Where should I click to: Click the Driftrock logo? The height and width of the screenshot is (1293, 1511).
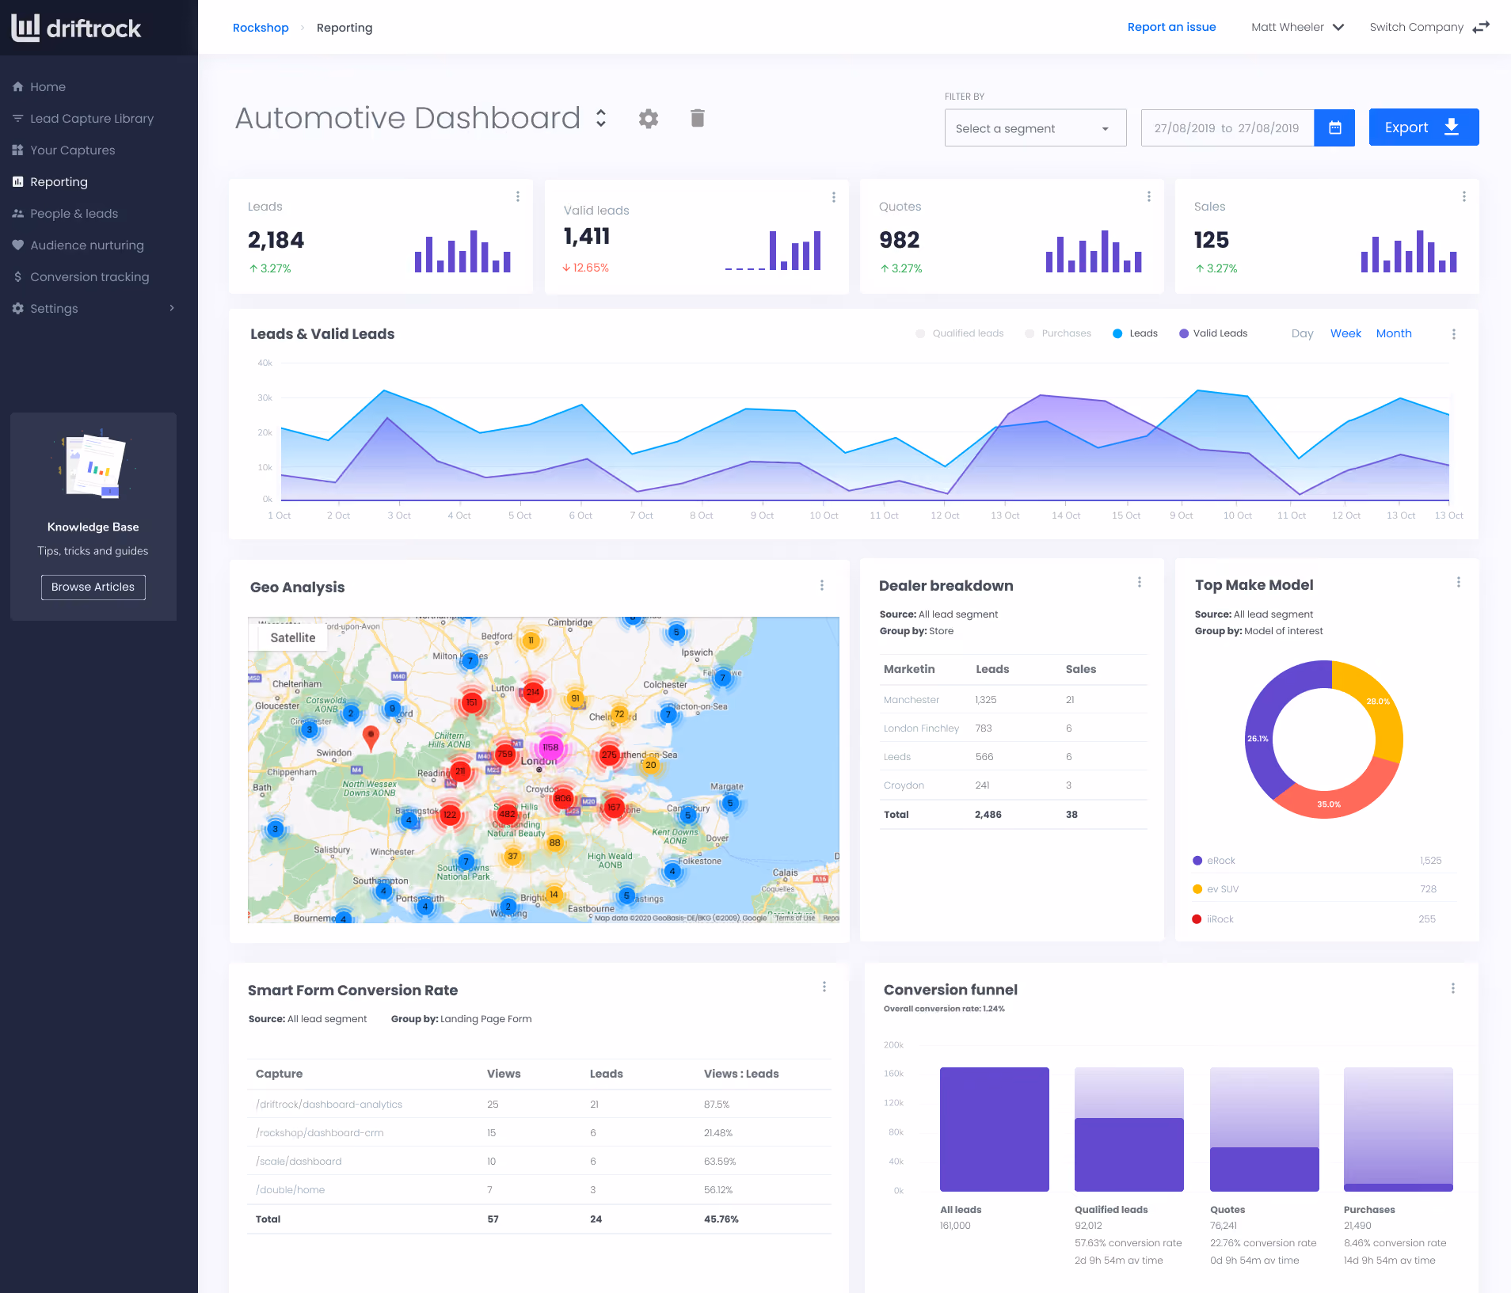pyautogui.click(x=76, y=28)
